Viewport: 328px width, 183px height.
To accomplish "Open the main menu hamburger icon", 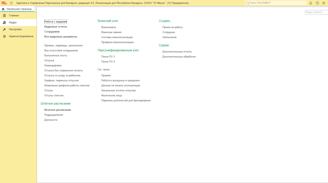I will click(x=11, y=3).
